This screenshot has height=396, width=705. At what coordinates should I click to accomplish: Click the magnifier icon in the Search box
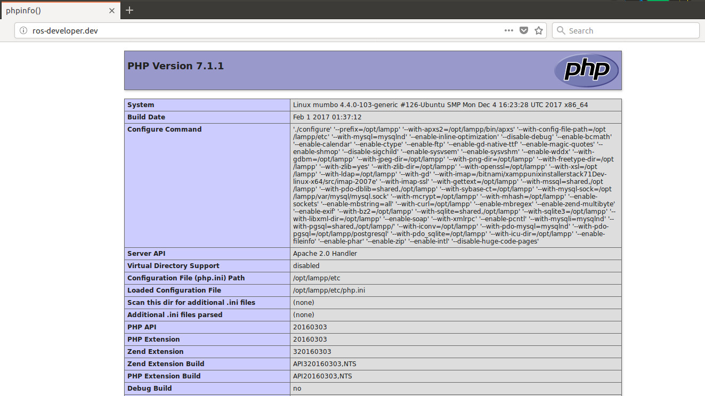pos(561,31)
